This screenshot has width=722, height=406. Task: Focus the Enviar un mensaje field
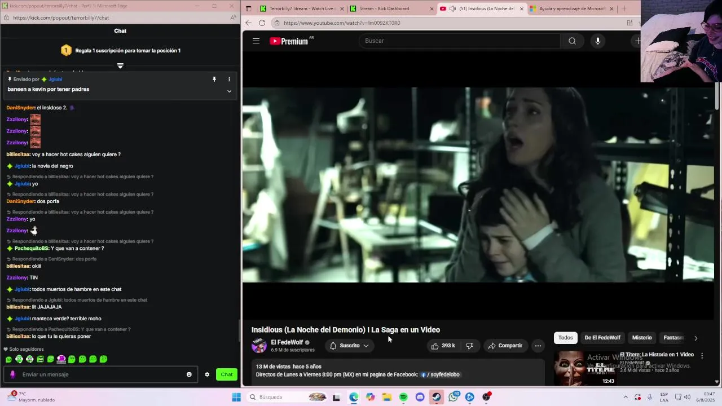pos(102,374)
